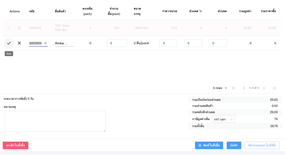Click ตัดงบและออกใบสั่งซื้อ button
Image resolution: width=285 pixels, height=155 pixels.
(262, 145)
